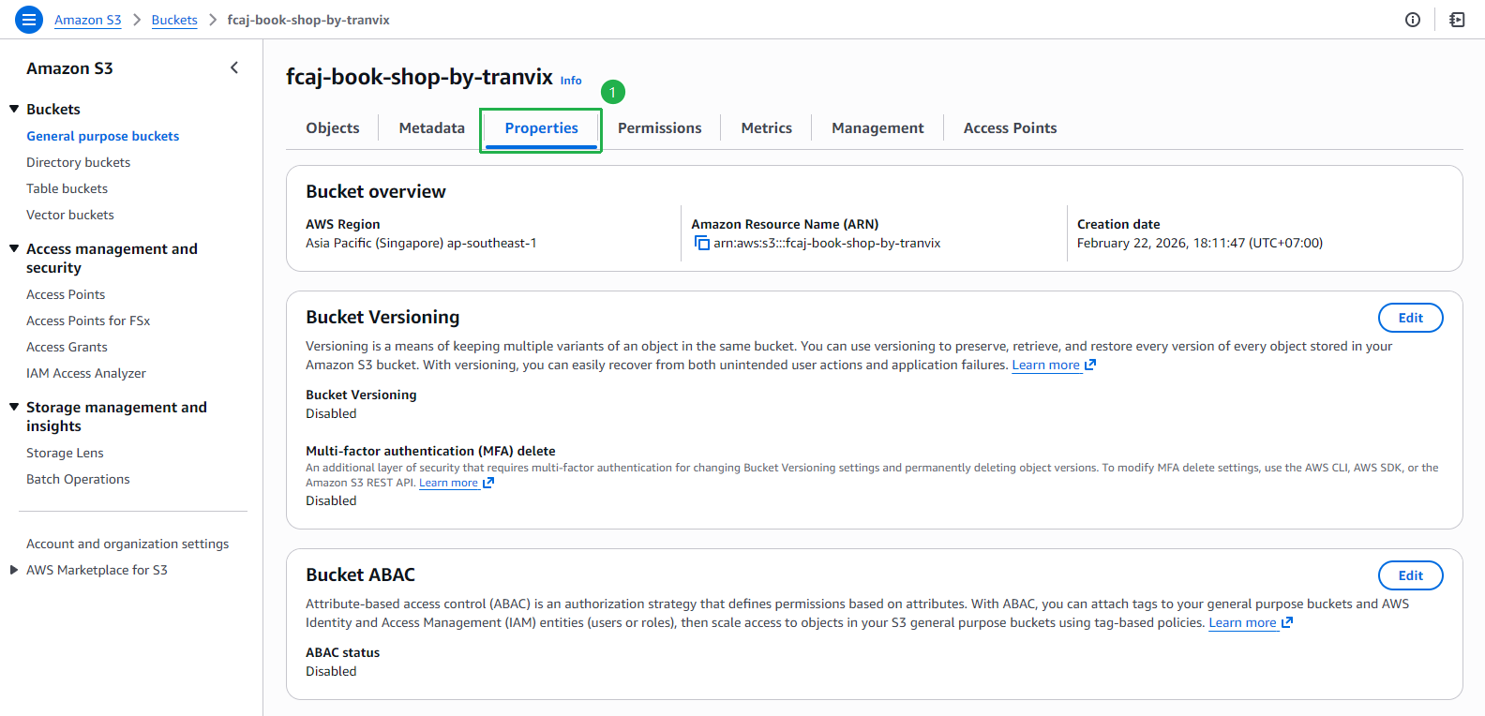
Task: Copy the bucket ARN
Action: [701, 243]
